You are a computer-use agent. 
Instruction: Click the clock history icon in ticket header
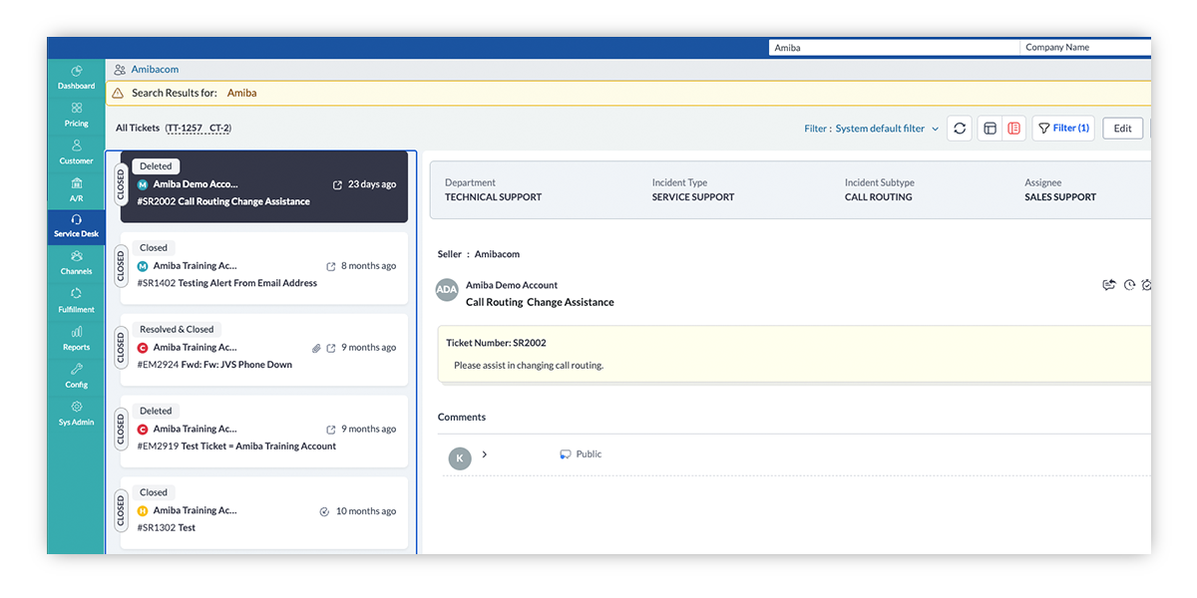pyautogui.click(x=1129, y=285)
